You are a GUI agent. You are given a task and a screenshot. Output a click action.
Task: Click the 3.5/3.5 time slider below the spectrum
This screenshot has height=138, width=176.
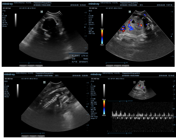[x=117, y=133]
